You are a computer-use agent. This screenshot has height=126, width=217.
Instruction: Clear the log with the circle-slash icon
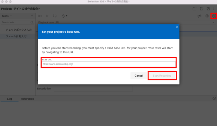[214, 98]
